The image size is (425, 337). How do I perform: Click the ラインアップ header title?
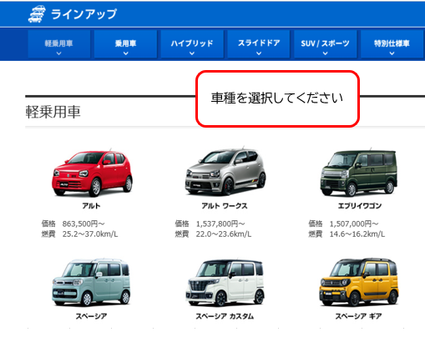point(83,14)
